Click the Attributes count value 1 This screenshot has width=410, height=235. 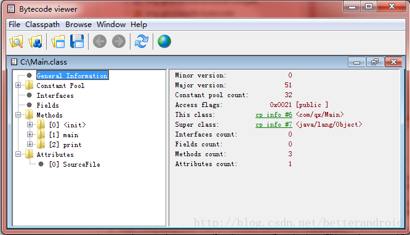(x=290, y=164)
